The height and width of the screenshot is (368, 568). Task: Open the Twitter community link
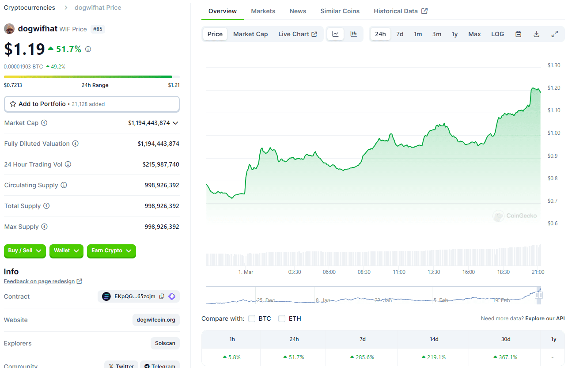pos(121,366)
